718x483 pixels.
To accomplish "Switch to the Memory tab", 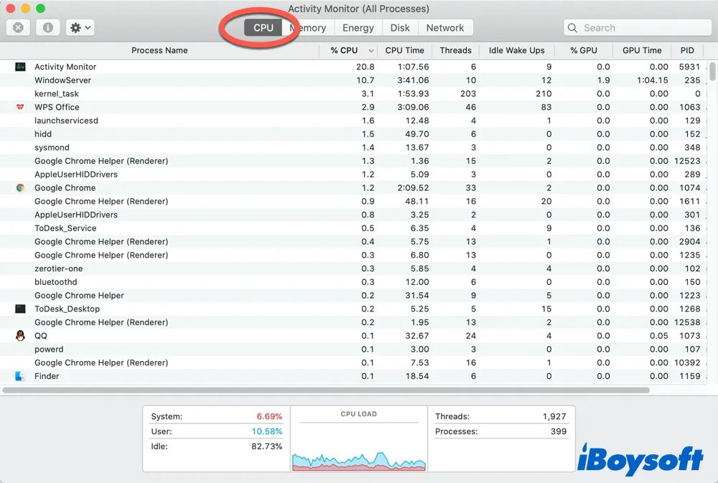I will point(309,27).
